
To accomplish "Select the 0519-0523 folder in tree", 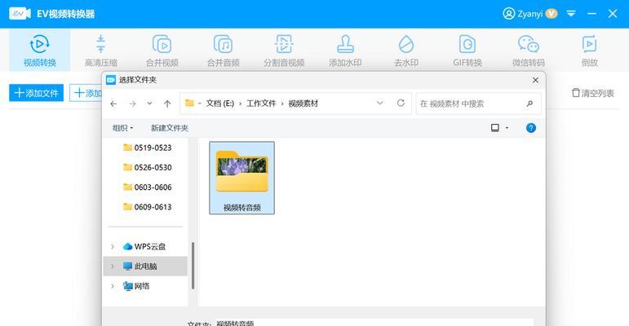I will coord(148,148).
